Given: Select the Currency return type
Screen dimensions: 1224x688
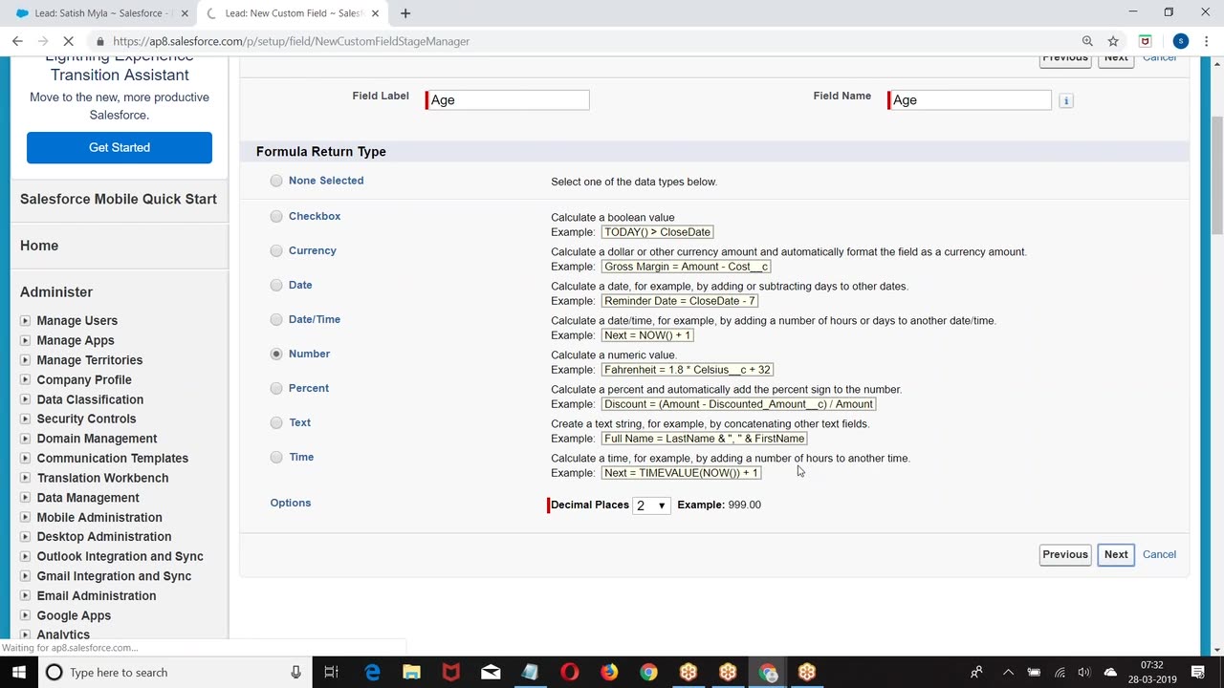Looking at the screenshot, I should point(276,250).
